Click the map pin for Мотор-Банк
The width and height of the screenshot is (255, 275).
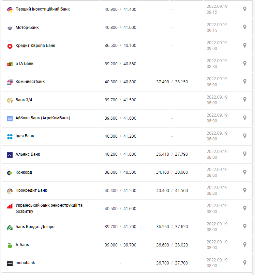pos(244,27)
